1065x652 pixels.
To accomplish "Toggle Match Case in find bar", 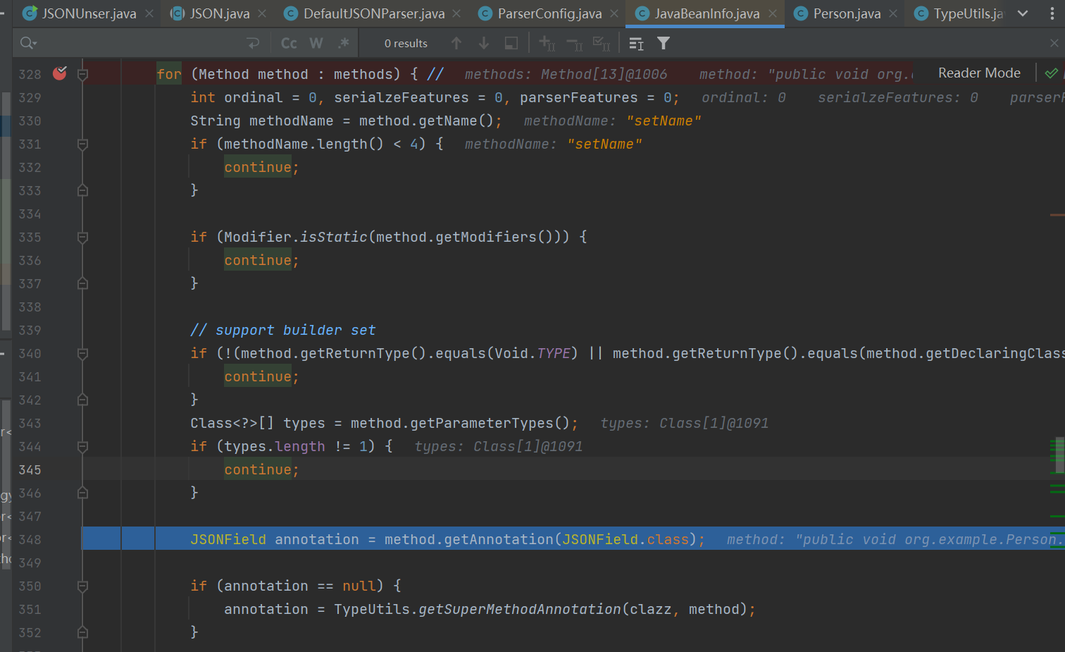I will (x=289, y=44).
